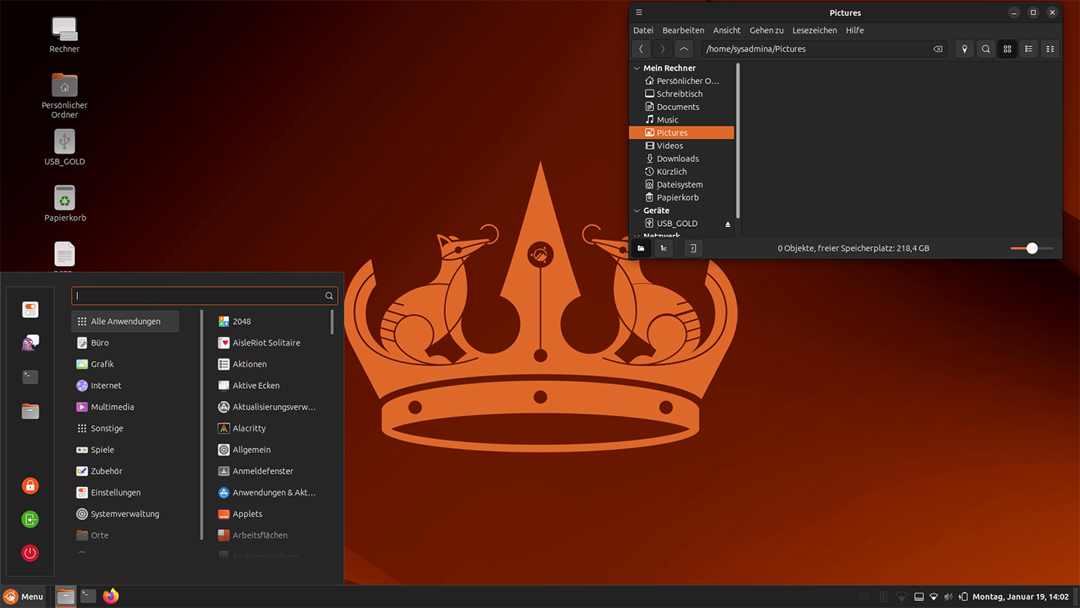Open the Lesezeichen menu
The height and width of the screenshot is (608, 1080).
[x=815, y=30]
